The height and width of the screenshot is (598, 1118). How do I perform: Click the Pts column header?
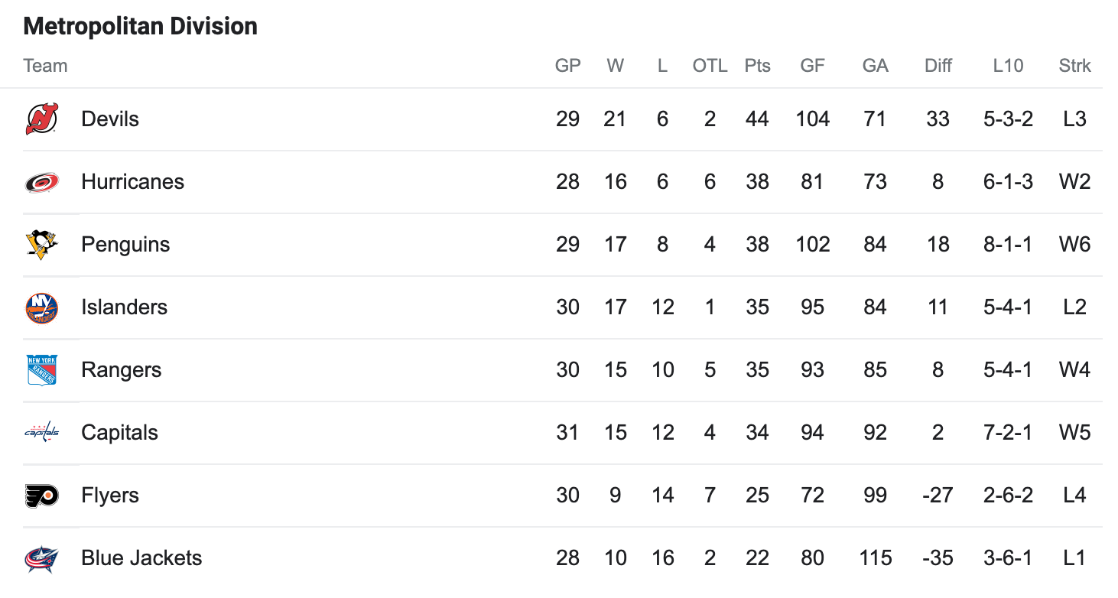[757, 66]
